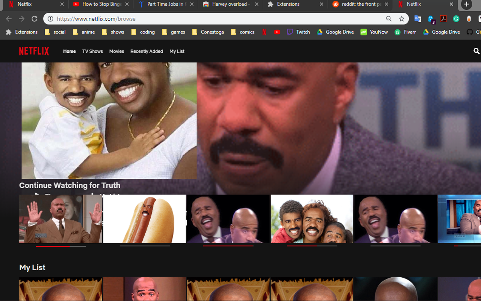Open the Fiverr bookmark
Screen dimensions: 481x301
[x=405, y=32]
